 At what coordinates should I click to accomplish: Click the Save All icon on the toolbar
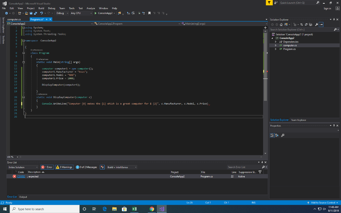point(35,14)
